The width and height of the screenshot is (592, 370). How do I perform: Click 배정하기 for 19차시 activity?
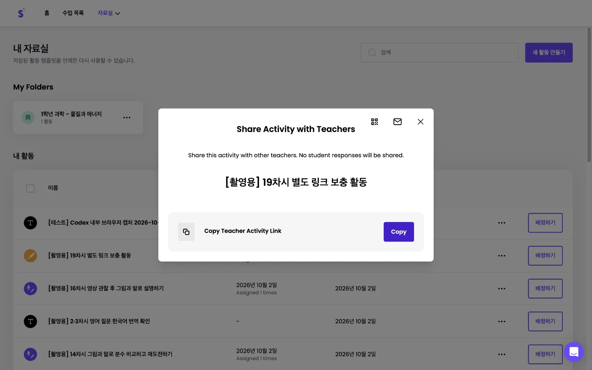pos(545,256)
